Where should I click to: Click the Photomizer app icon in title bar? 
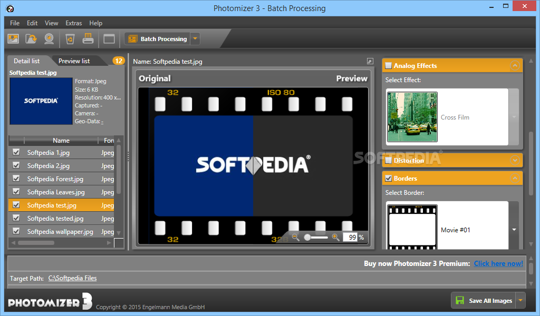click(10, 8)
